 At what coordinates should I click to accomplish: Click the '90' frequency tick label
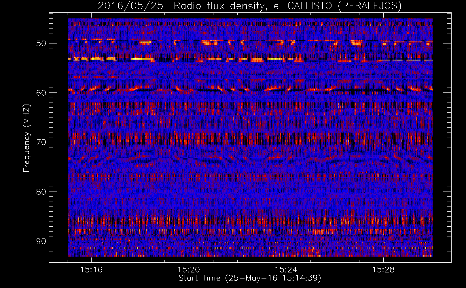coord(41,241)
